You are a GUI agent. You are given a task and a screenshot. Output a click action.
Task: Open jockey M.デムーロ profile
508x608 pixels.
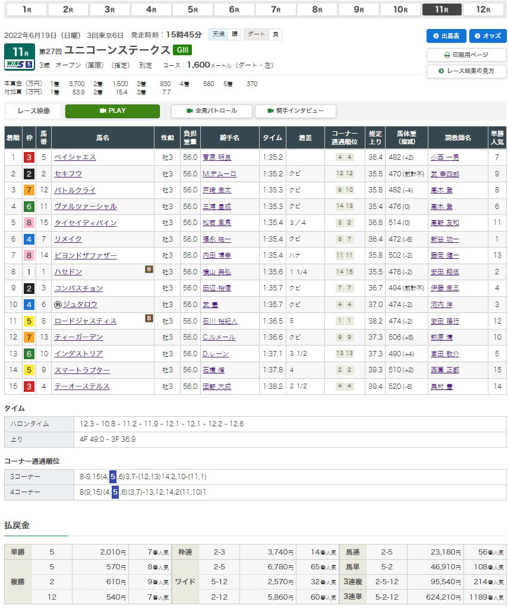tap(219, 174)
